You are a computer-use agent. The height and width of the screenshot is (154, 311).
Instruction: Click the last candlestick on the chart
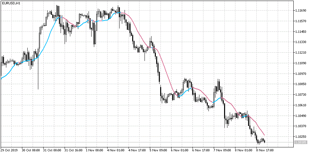(x=264, y=141)
